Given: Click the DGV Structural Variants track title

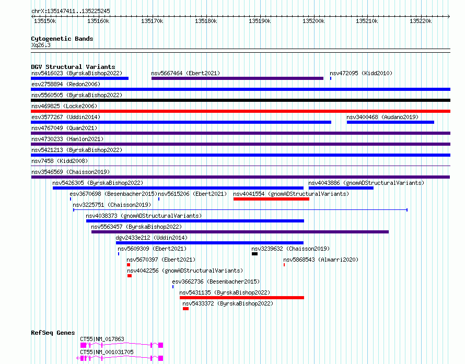Looking at the screenshot, I should (73, 67).
